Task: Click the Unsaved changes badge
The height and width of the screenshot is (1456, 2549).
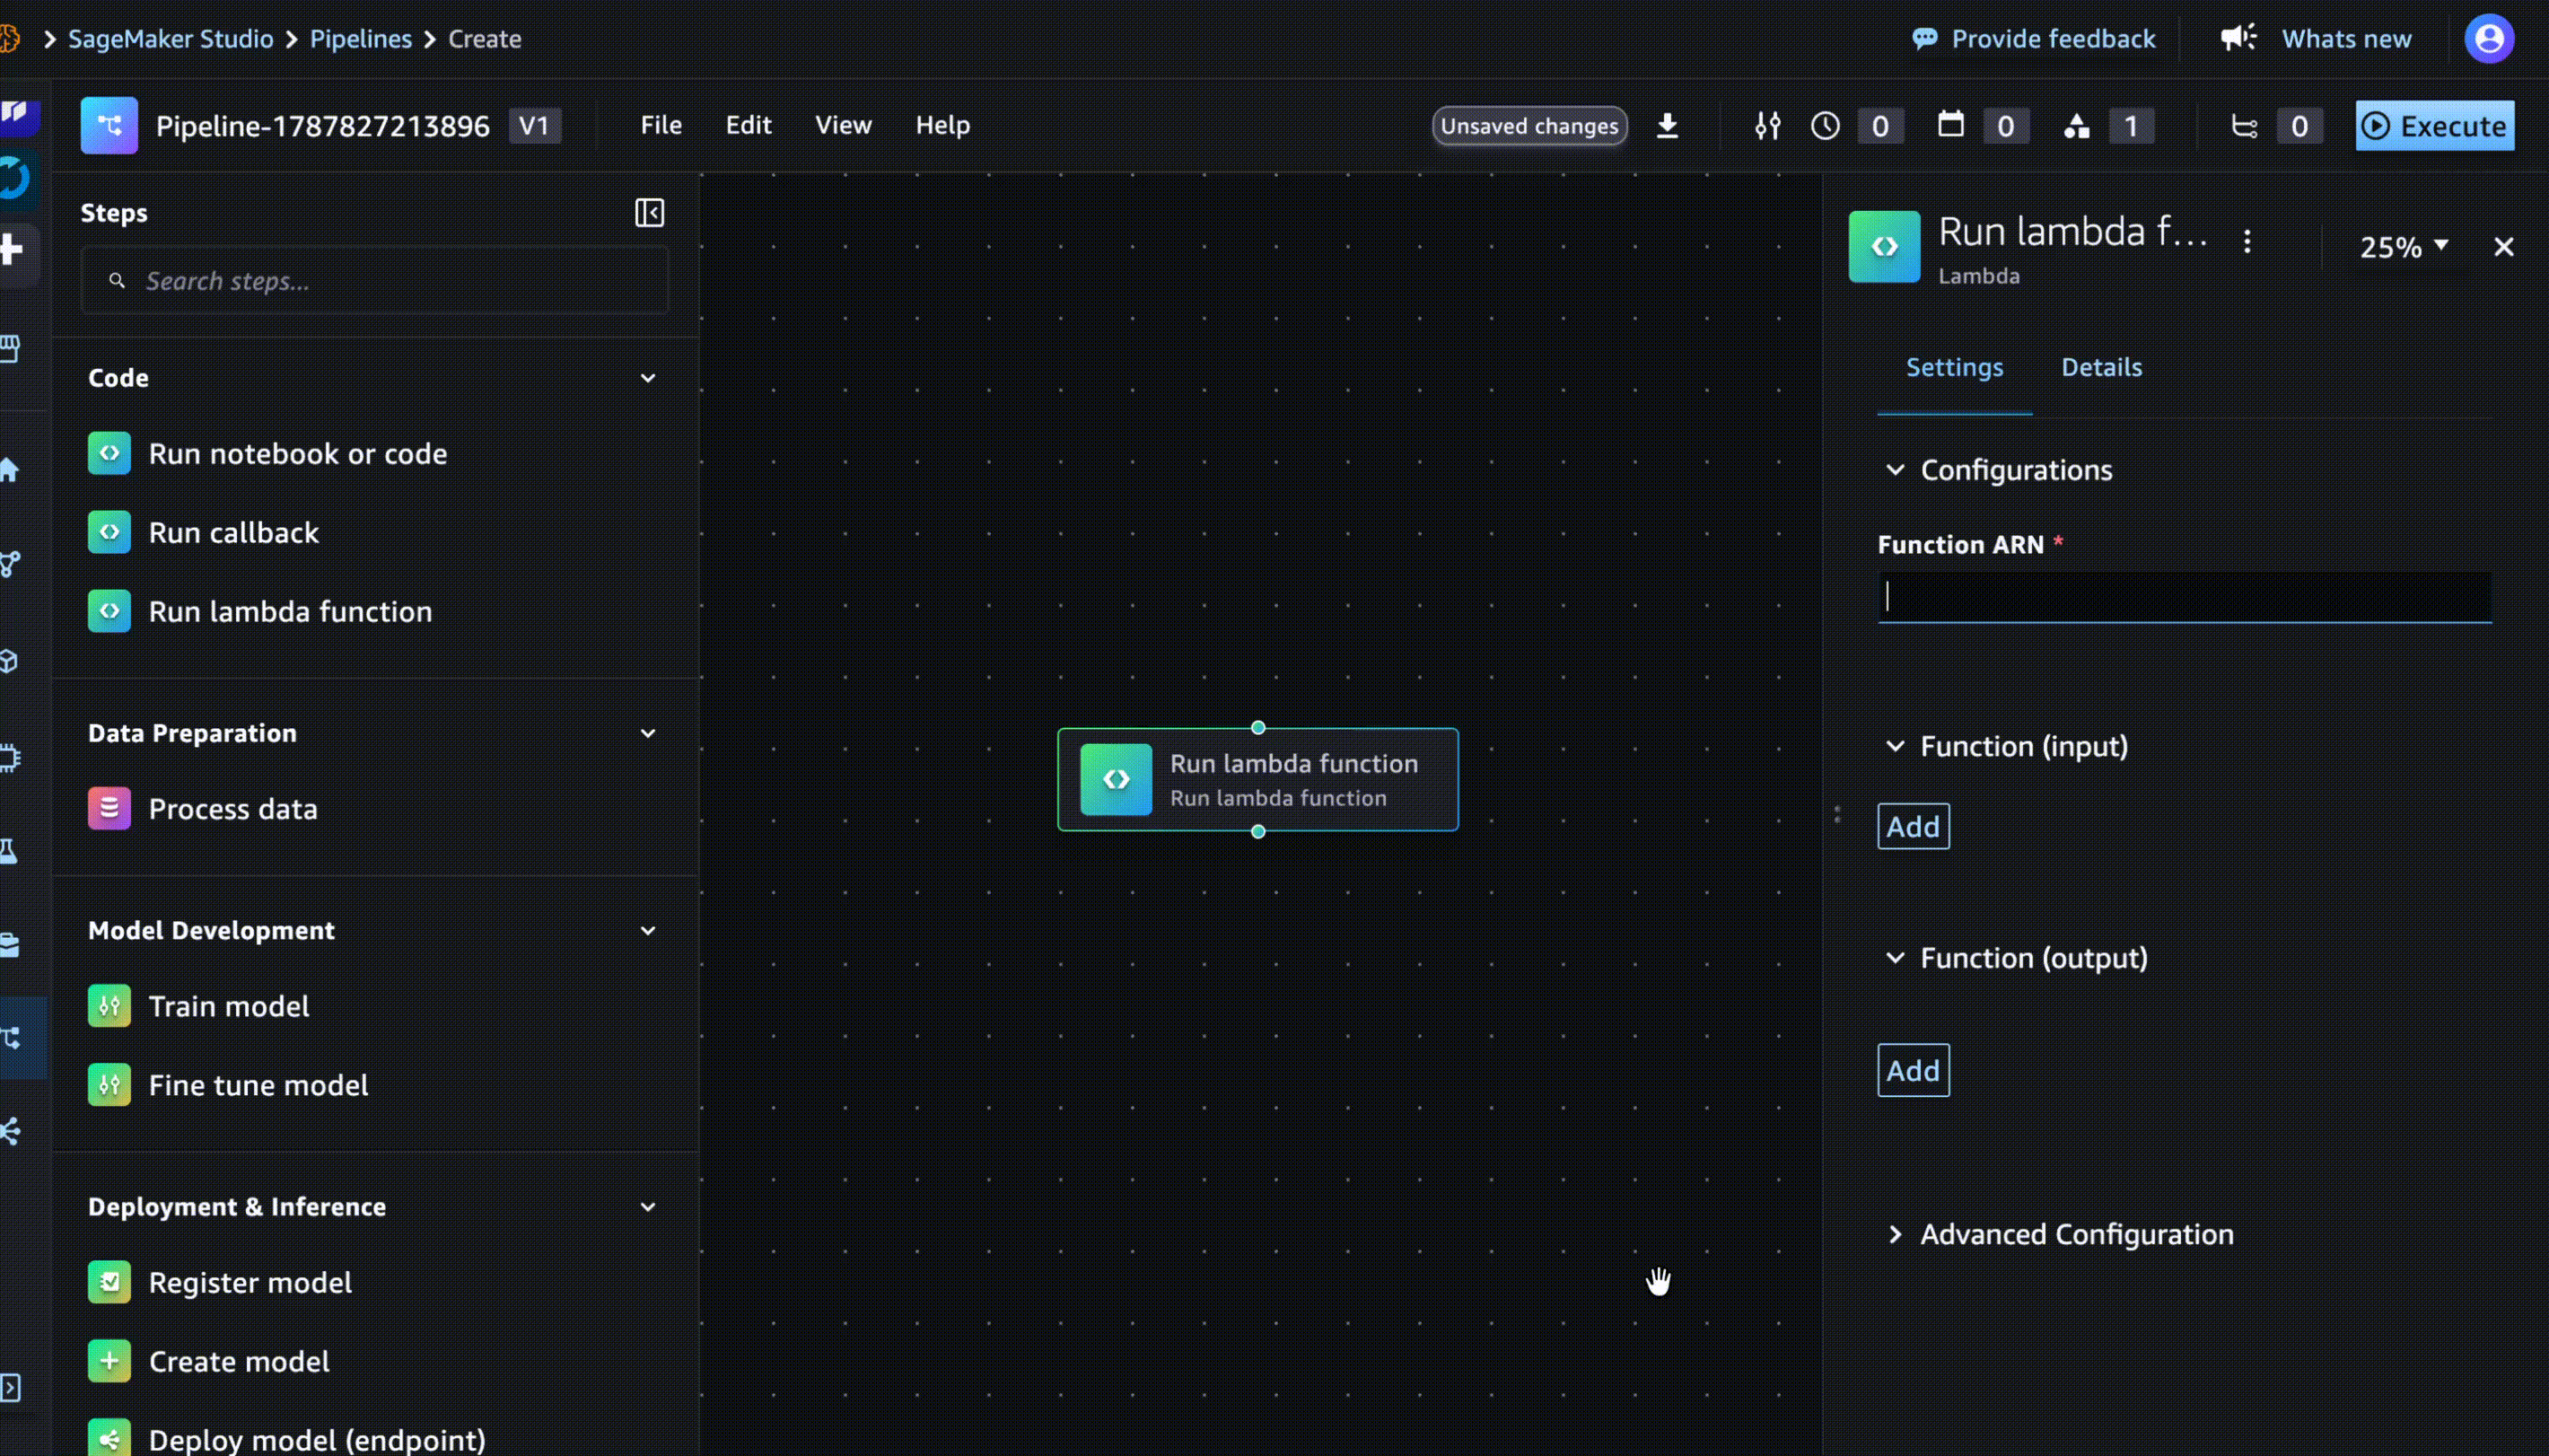Action: click(x=1529, y=126)
